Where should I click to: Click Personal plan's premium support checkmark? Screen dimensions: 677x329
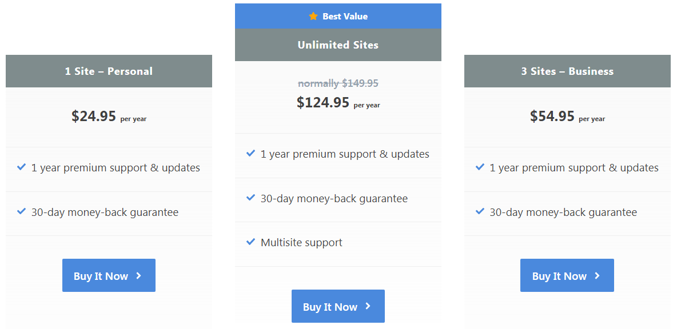pos(21,167)
